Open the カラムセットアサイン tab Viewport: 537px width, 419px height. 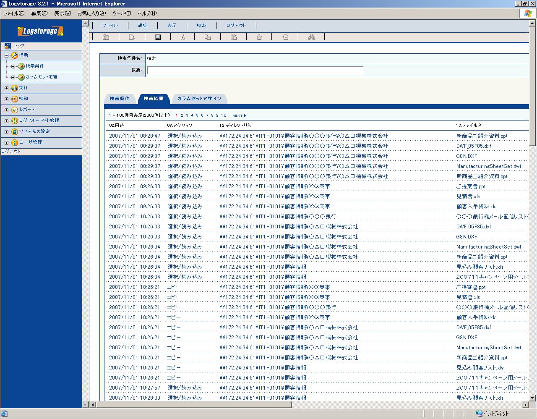coord(199,99)
